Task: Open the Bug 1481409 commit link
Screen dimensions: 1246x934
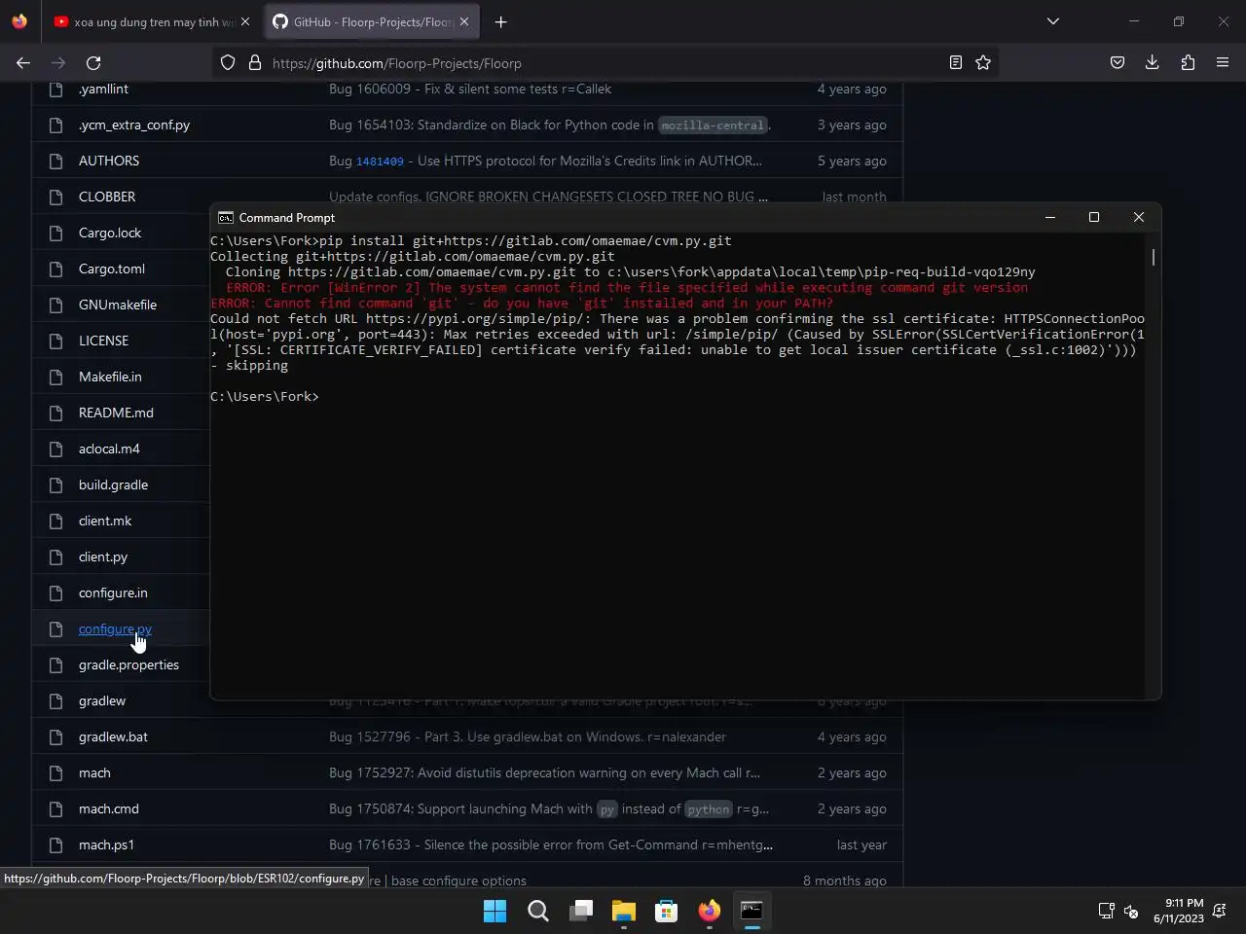Action: pyautogui.click(x=380, y=162)
